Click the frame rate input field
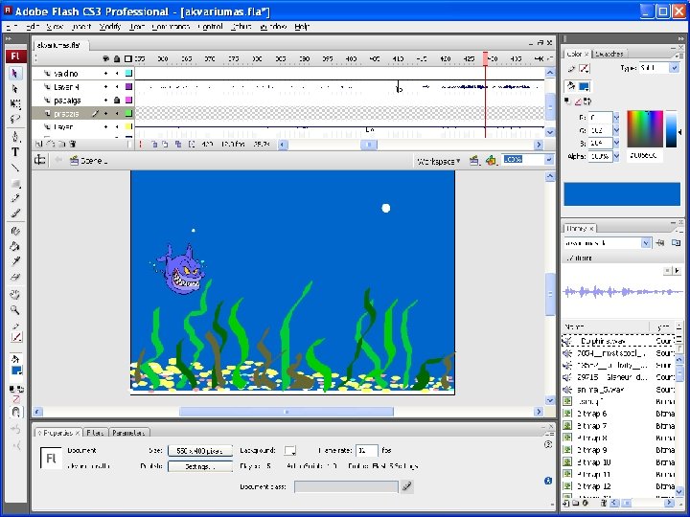The height and width of the screenshot is (517, 690). click(x=366, y=450)
